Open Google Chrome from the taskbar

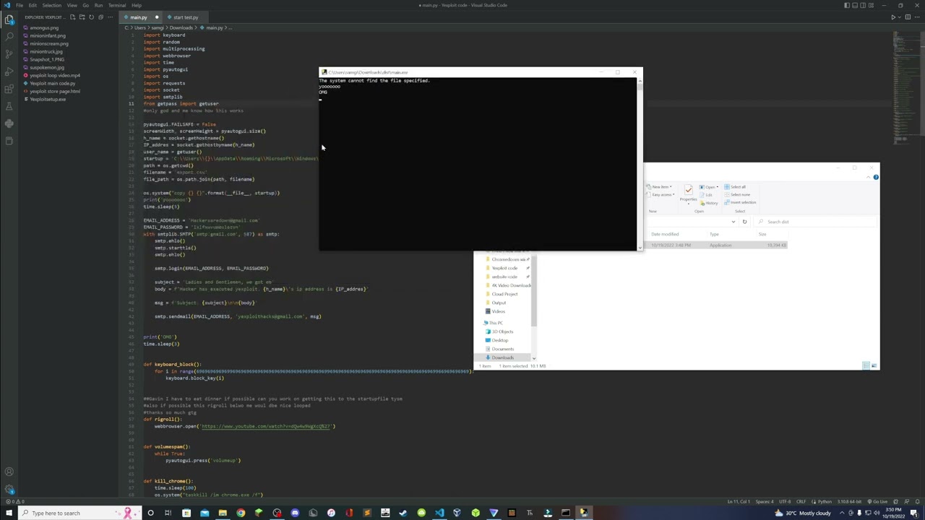tap(241, 513)
